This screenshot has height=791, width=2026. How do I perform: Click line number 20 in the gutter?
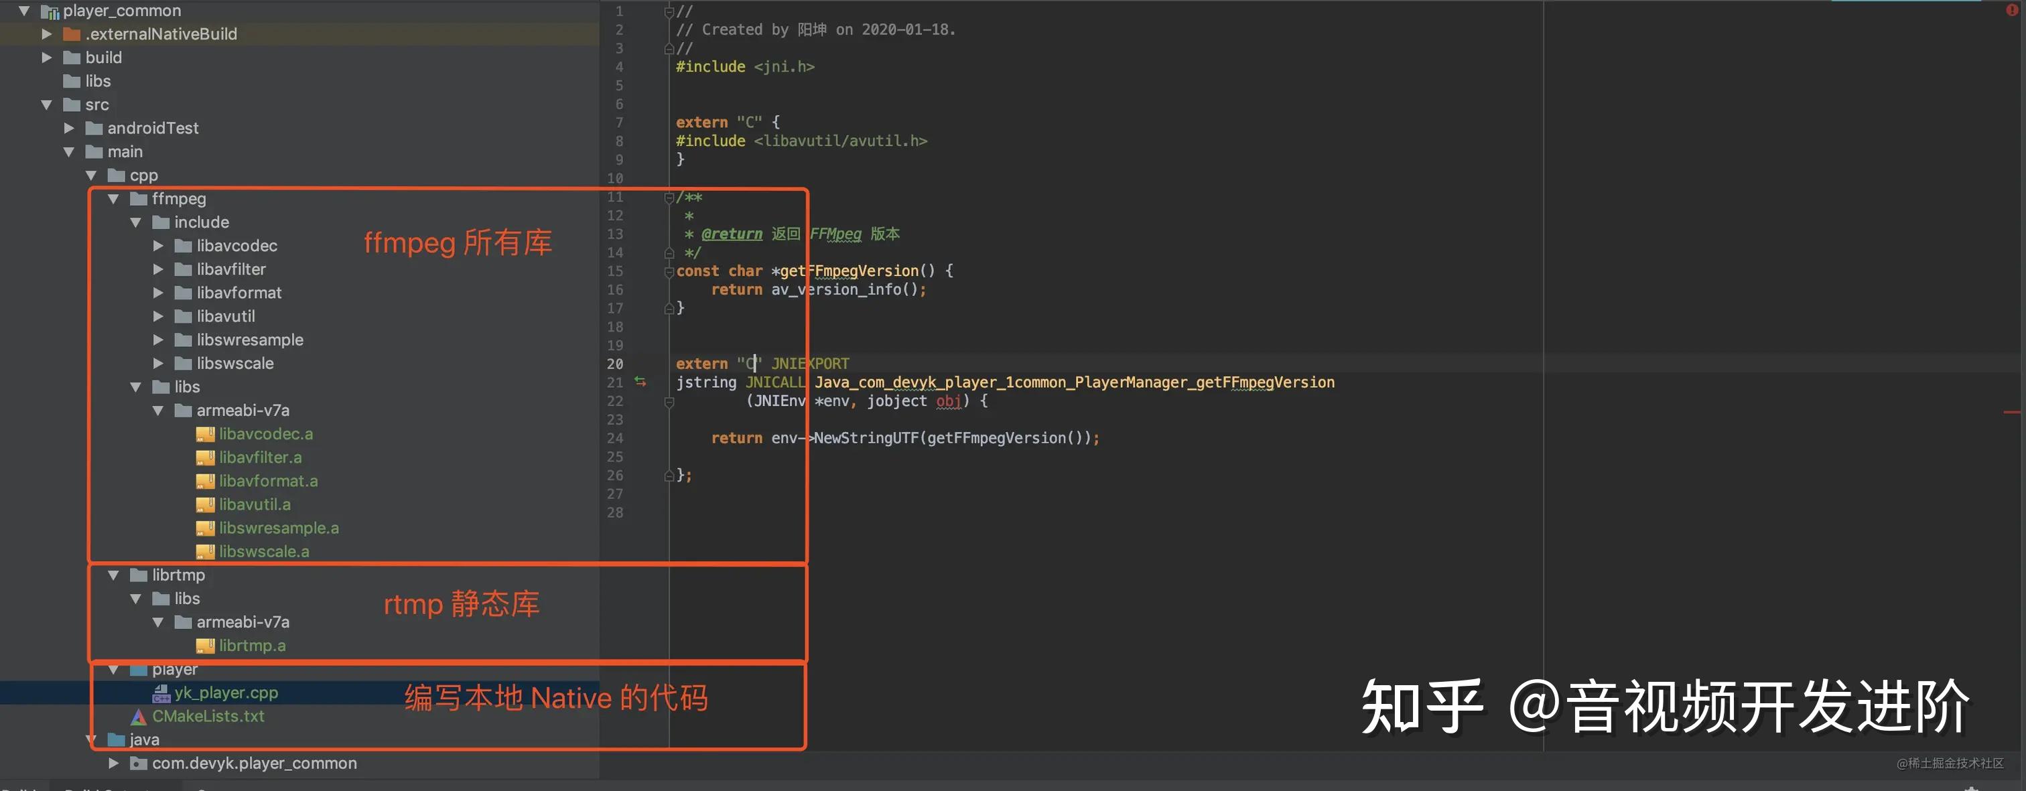tap(615, 364)
